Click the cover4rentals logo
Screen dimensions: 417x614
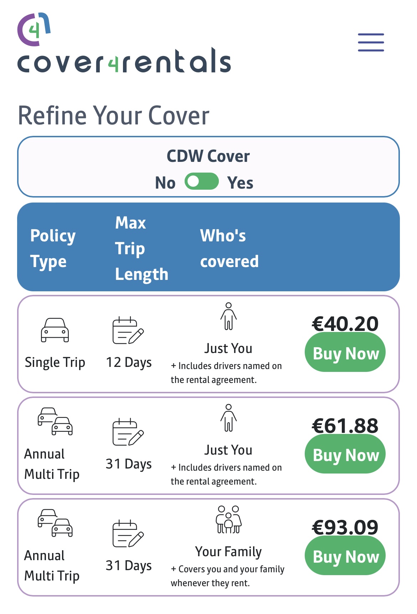click(124, 44)
